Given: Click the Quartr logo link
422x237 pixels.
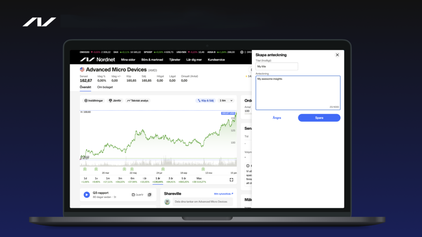Looking at the screenshot, I should point(138,195).
